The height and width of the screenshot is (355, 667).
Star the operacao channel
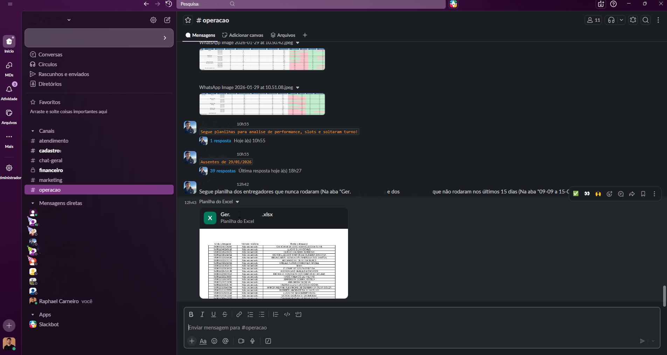point(188,20)
